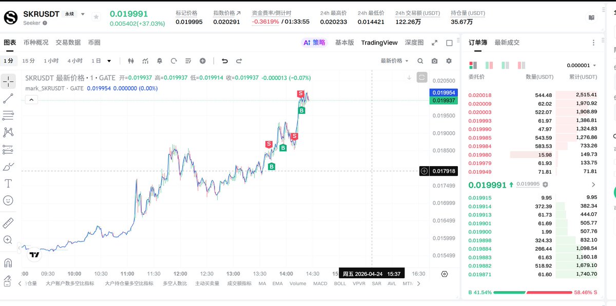This screenshot has width=616, height=306.
Task: Click the auto-scale gear on time axis
Action: [x=444, y=274]
